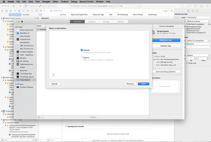Toggle the debug area panel button

click(202, 6)
